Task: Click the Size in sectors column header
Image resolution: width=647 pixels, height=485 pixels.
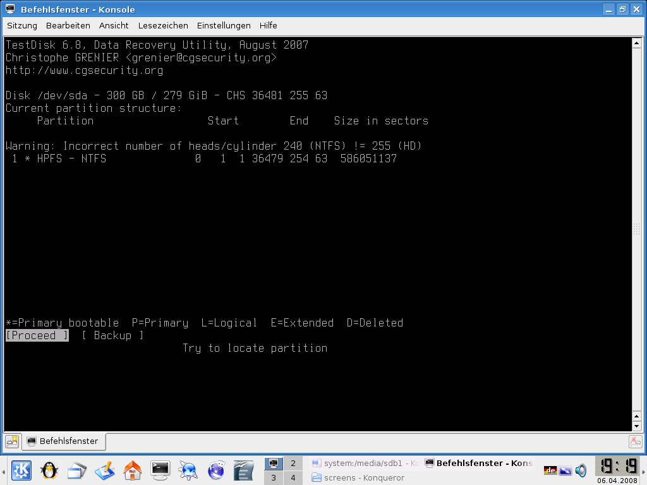Action: pyautogui.click(x=381, y=121)
